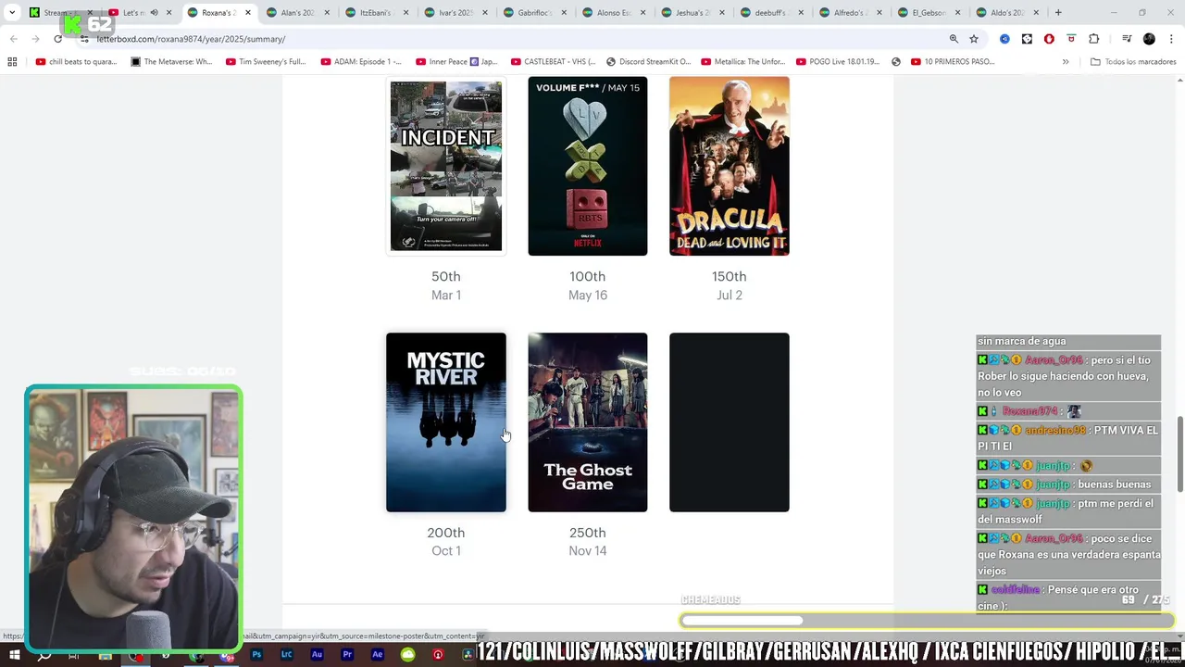Open the Chrome three-dot menu
1185x667 pixels.
(1170, 39)
